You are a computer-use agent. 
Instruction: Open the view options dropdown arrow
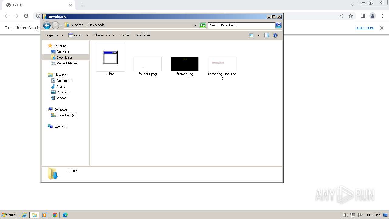pos(259,35)
